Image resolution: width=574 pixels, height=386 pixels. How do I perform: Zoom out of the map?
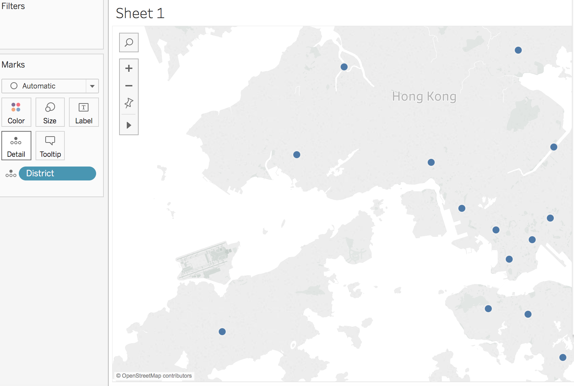point(129,86)
